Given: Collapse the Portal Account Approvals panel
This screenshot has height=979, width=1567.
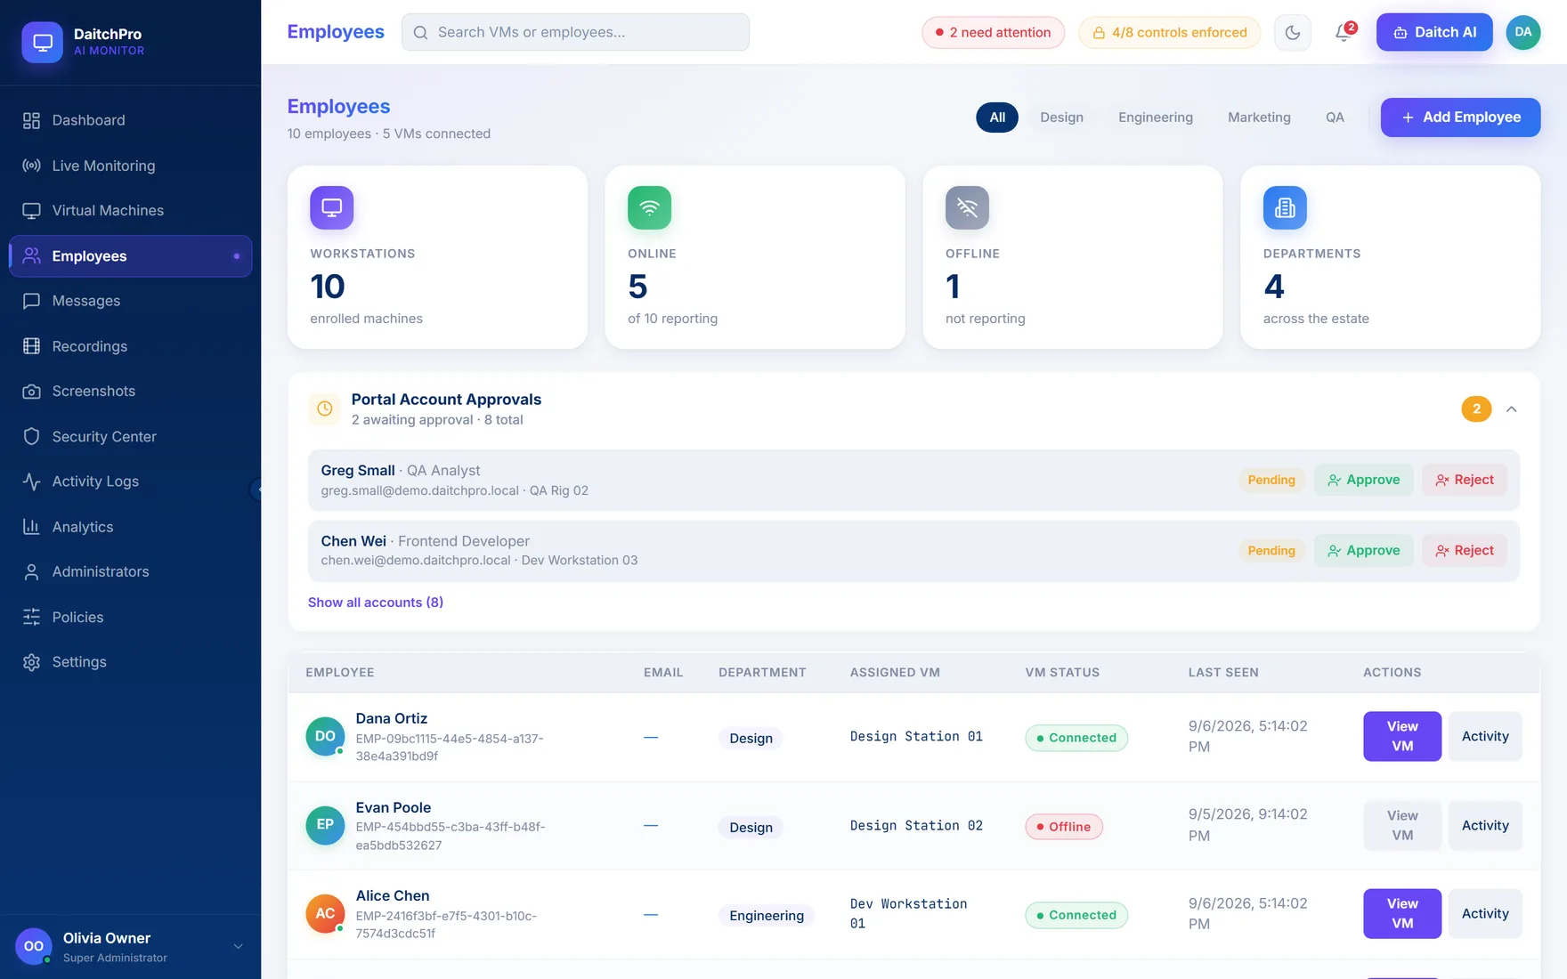Looking at the screenshot, I should coord(1511,409).
